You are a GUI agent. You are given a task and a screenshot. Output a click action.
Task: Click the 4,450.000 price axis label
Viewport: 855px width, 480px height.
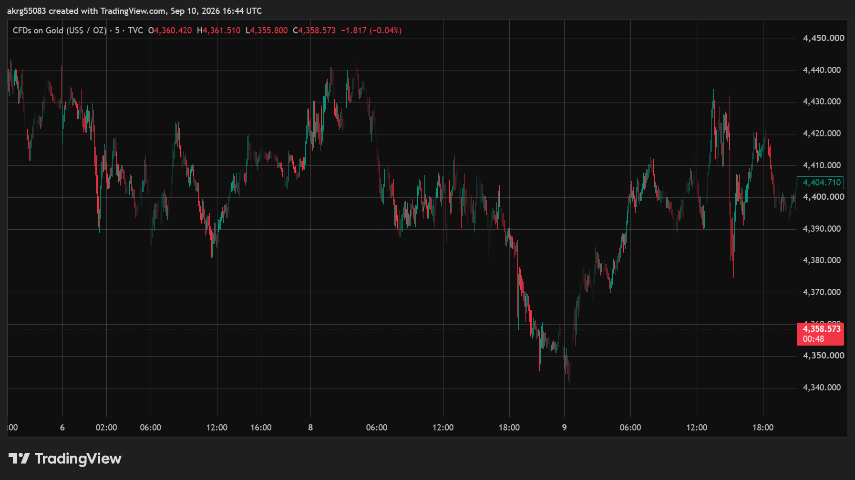pyautogui.click(x=824, y=38)
